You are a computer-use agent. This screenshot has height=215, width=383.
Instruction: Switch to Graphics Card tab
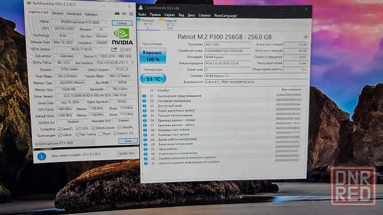[x=38, y=12]
